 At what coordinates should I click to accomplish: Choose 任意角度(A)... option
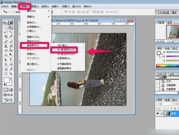68,58
